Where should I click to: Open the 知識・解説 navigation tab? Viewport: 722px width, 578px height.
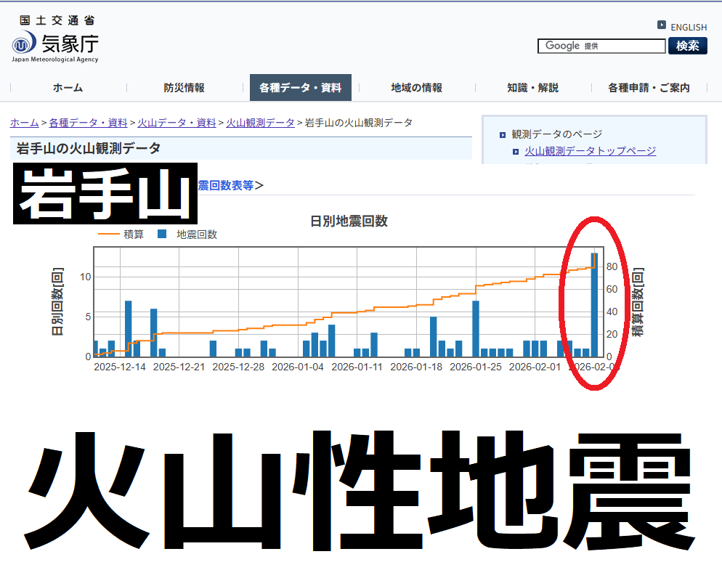pyautogui.click(x=532, y=88)
